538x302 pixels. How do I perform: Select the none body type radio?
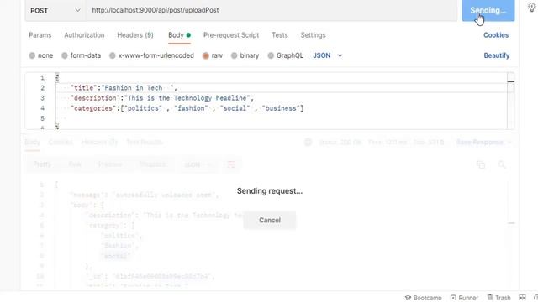tap(32, 55)
